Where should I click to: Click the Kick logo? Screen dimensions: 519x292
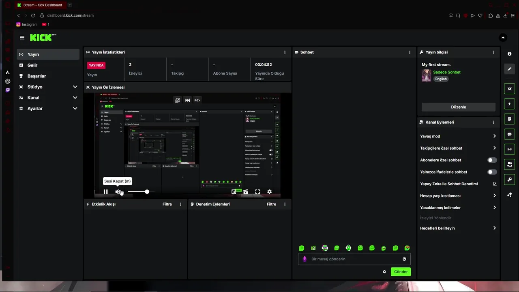[43, 37]
